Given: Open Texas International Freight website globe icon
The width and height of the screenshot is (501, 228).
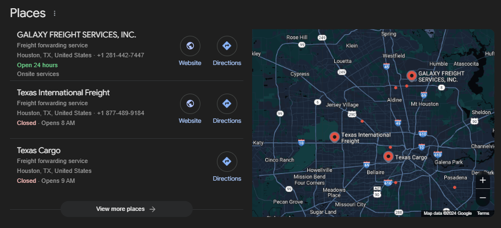Looking at the screenshot, I should click(190, 104).
